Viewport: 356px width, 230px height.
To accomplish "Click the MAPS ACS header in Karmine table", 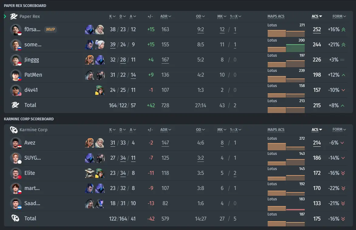I will (276, 130).
